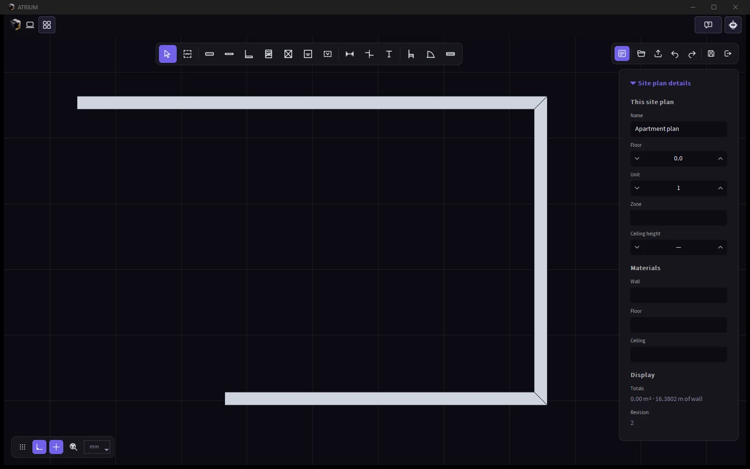Pick the crossed-box tool in toolbar
This screenshot has height=469, width=750.
pyautogui.click(x=288, y=54)
